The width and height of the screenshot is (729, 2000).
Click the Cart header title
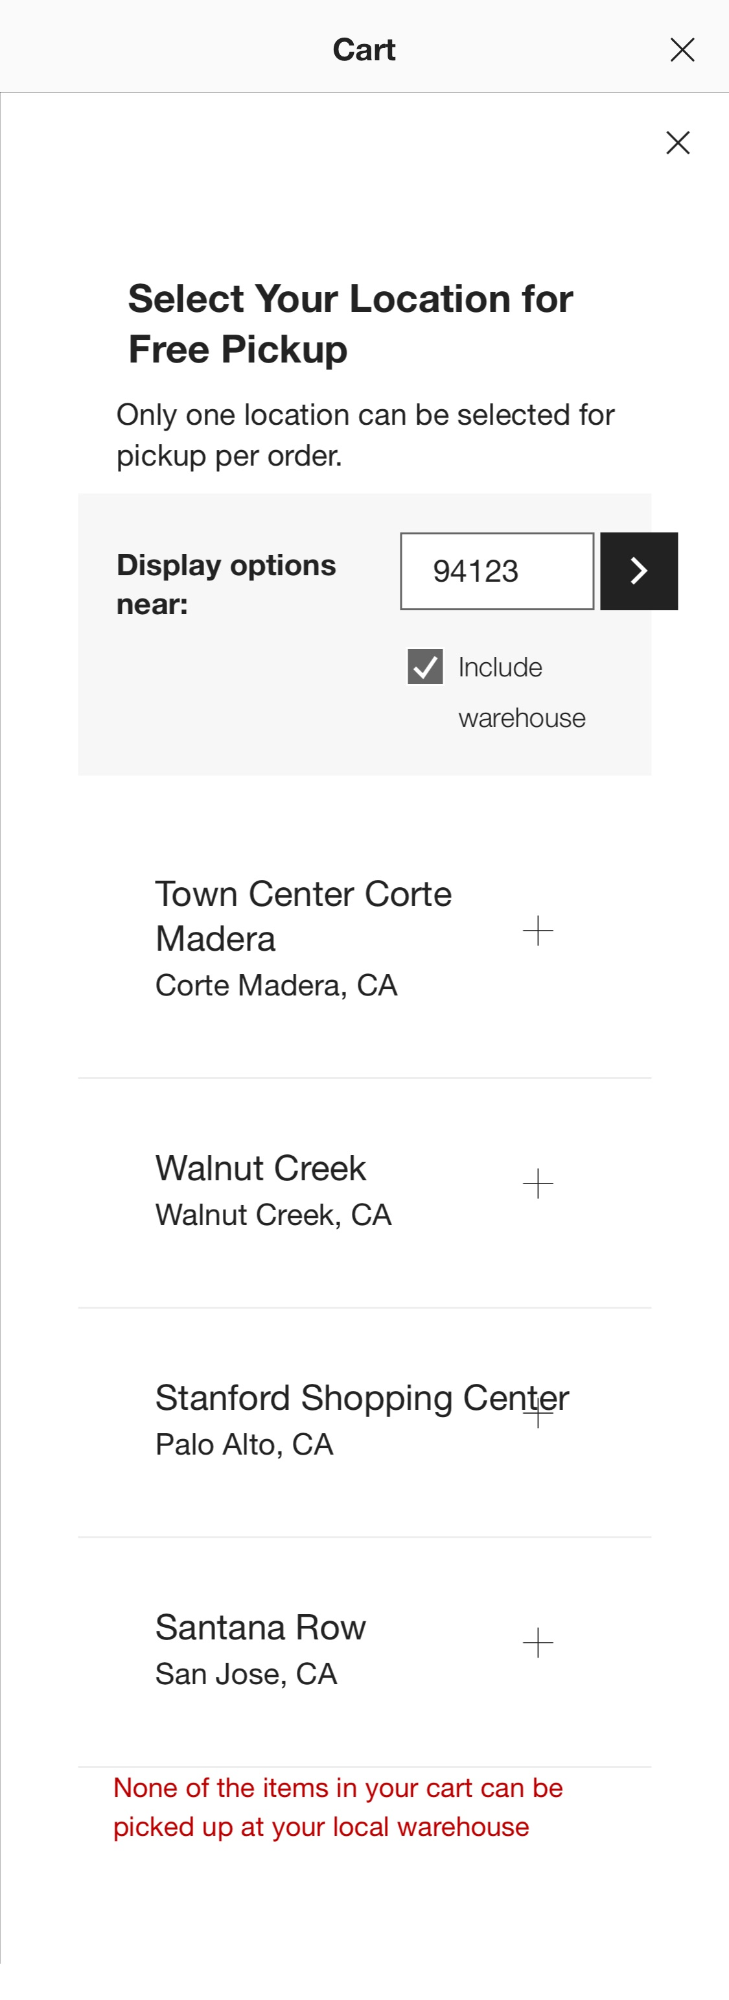click(x=364, y=50)
